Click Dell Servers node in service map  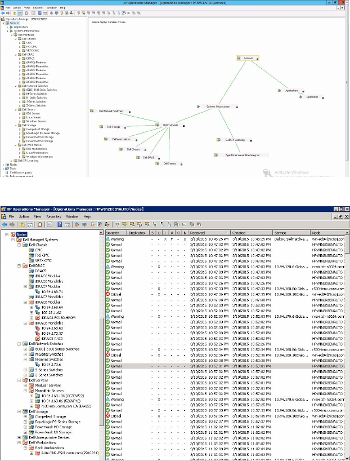pyautogui.click(x=169, y=163)
